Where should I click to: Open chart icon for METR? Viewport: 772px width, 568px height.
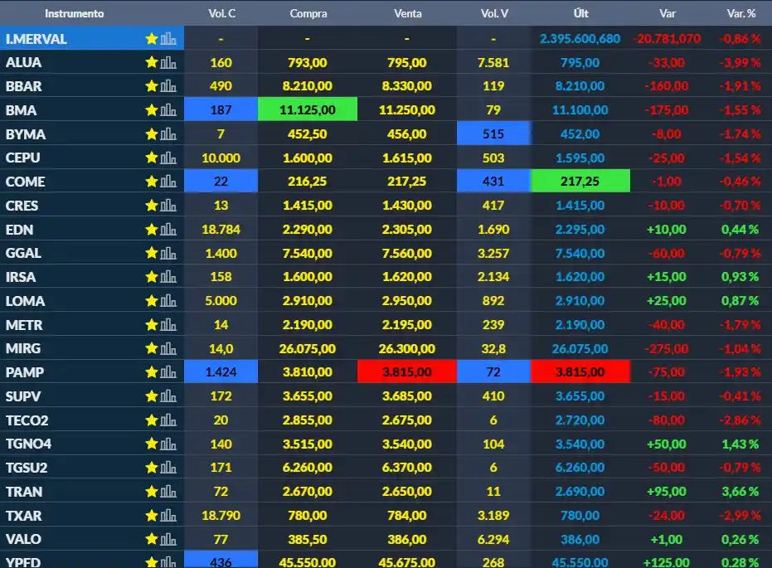pyautogui.click(x=168, y=325)
